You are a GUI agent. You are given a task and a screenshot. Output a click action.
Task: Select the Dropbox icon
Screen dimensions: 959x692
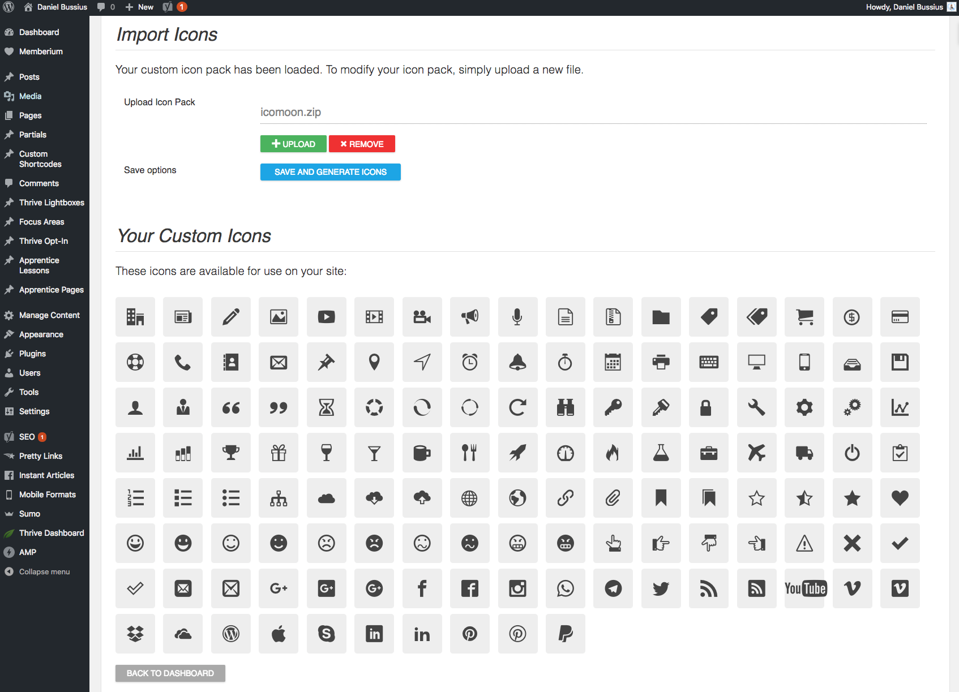coord(135,634)
